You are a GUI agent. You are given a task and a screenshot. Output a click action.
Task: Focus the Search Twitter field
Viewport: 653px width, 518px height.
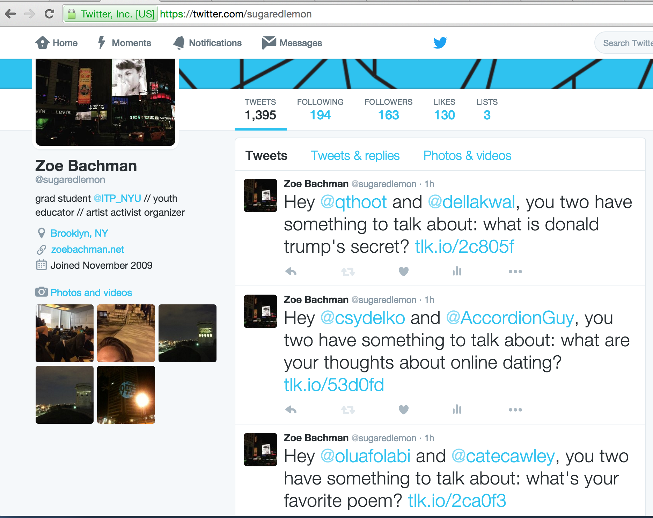(624, 43)
